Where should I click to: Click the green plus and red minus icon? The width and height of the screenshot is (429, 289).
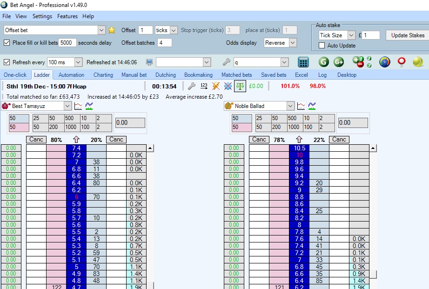coord(358,62)
